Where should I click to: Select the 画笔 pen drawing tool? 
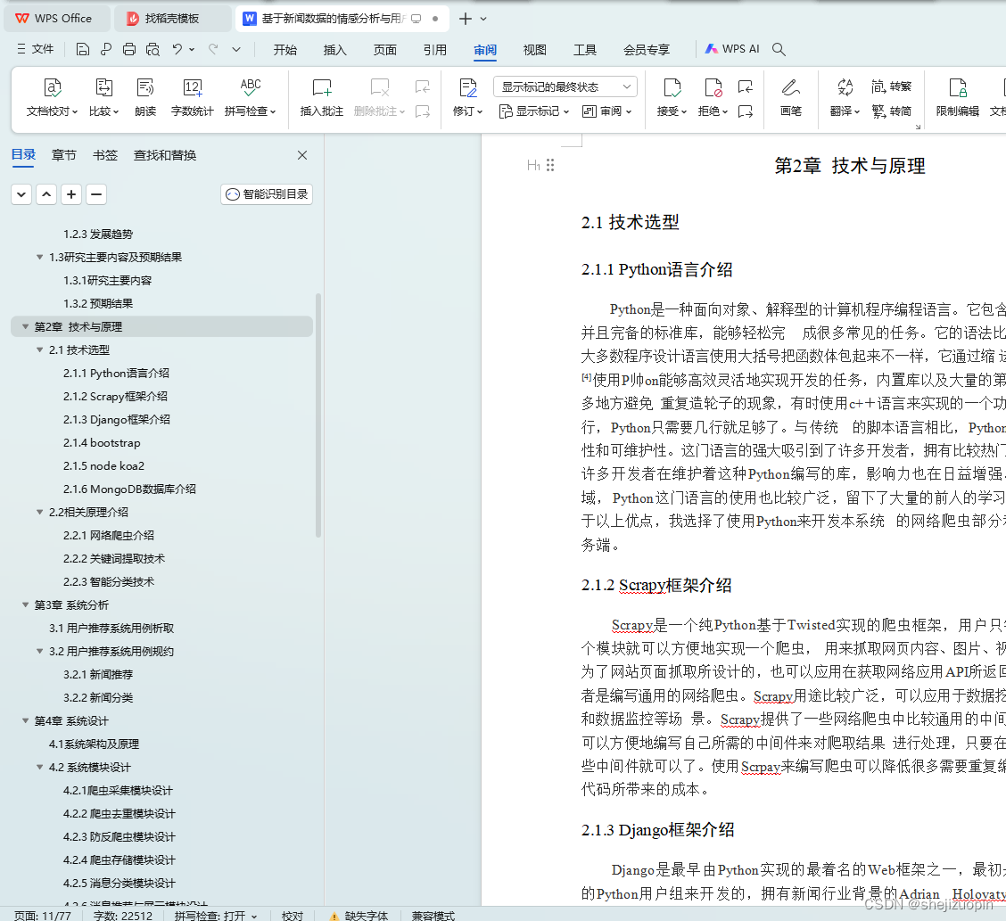(x=790, y=97)
